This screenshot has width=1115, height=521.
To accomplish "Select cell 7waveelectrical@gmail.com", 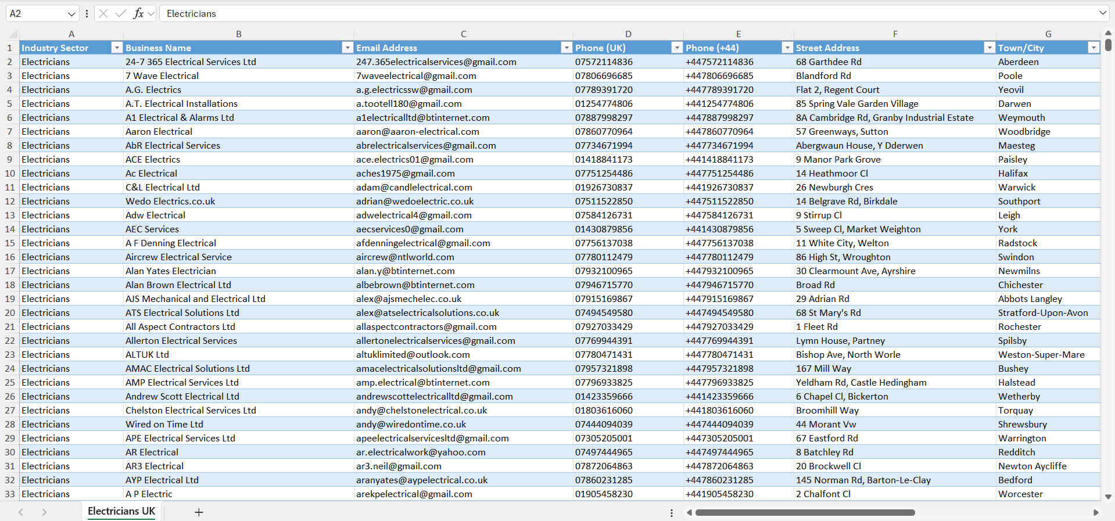I will [464, 76].
